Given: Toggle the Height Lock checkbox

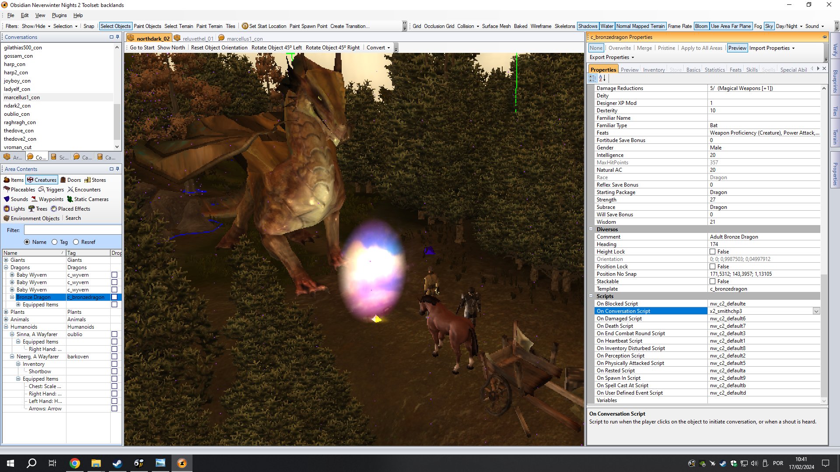Looking at the screenshot, I should tap(713, 252).
